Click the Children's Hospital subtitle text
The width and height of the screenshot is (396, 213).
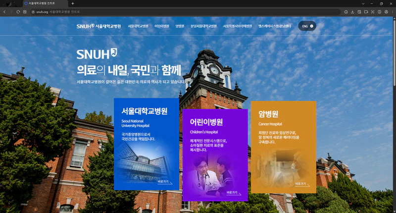click(204, 132)
